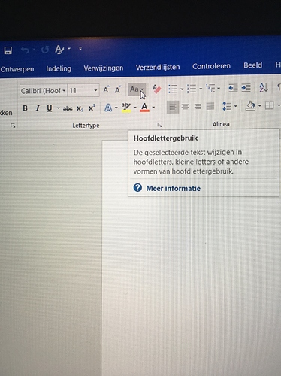
Task: Apply strikethrough with the abc icon
Action: point(68,108)
